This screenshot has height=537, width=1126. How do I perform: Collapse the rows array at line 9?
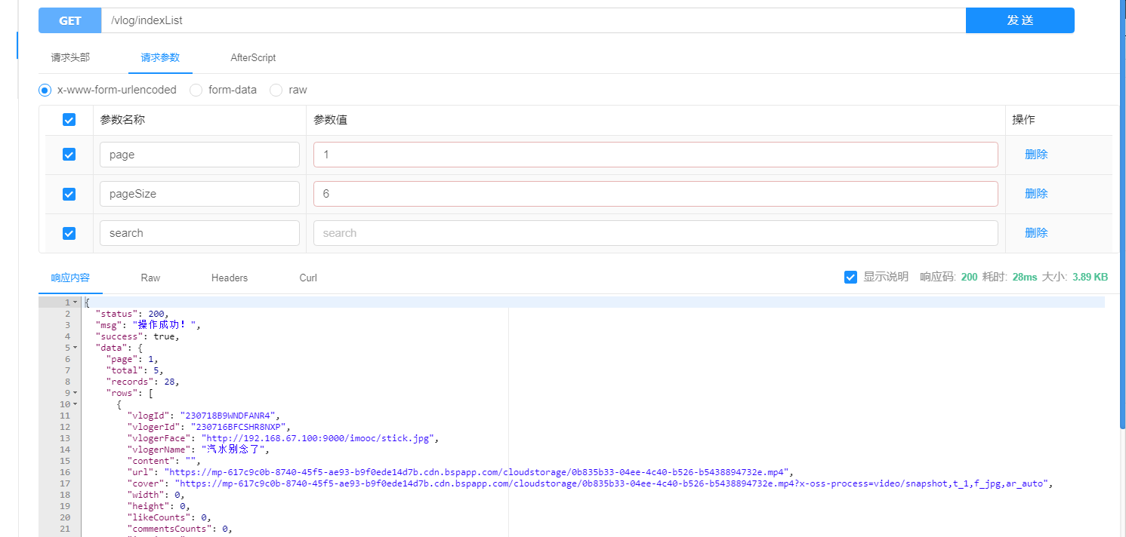(75, 393)
